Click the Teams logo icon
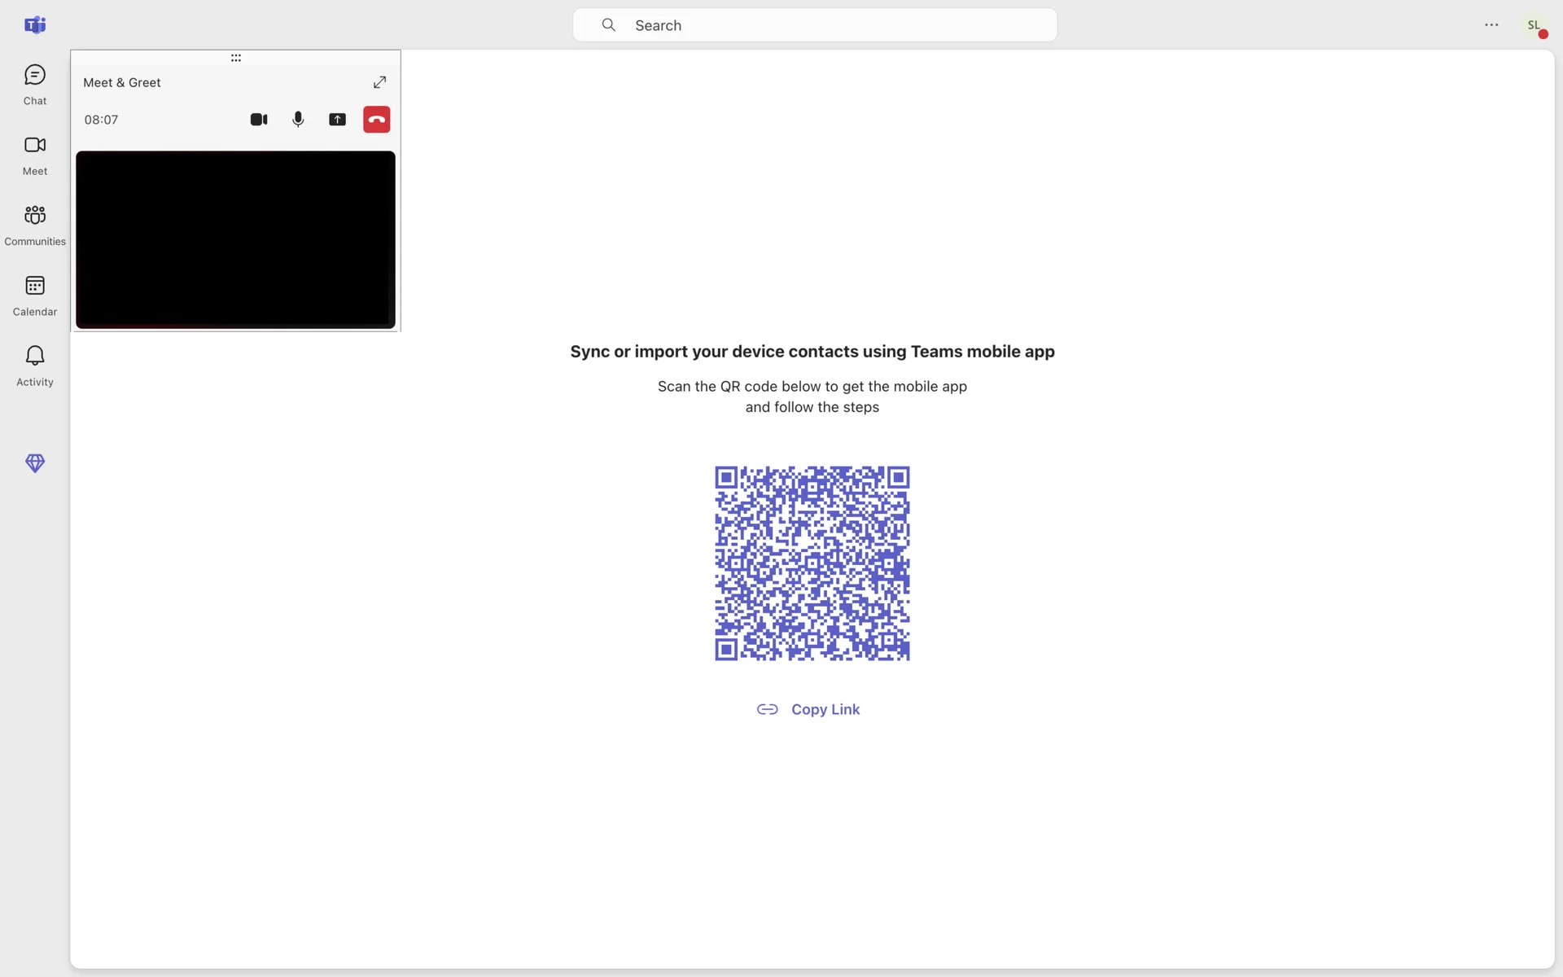1563x977 pixels. click(35, 25)
